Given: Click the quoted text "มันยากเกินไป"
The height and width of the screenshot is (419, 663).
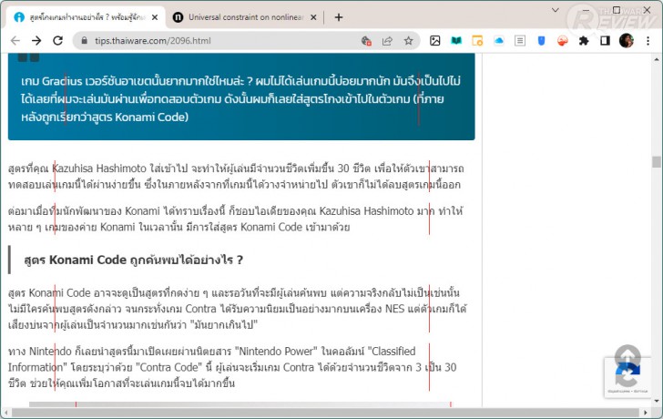Looking at the screenshot, I should click(x=224, y=324).
